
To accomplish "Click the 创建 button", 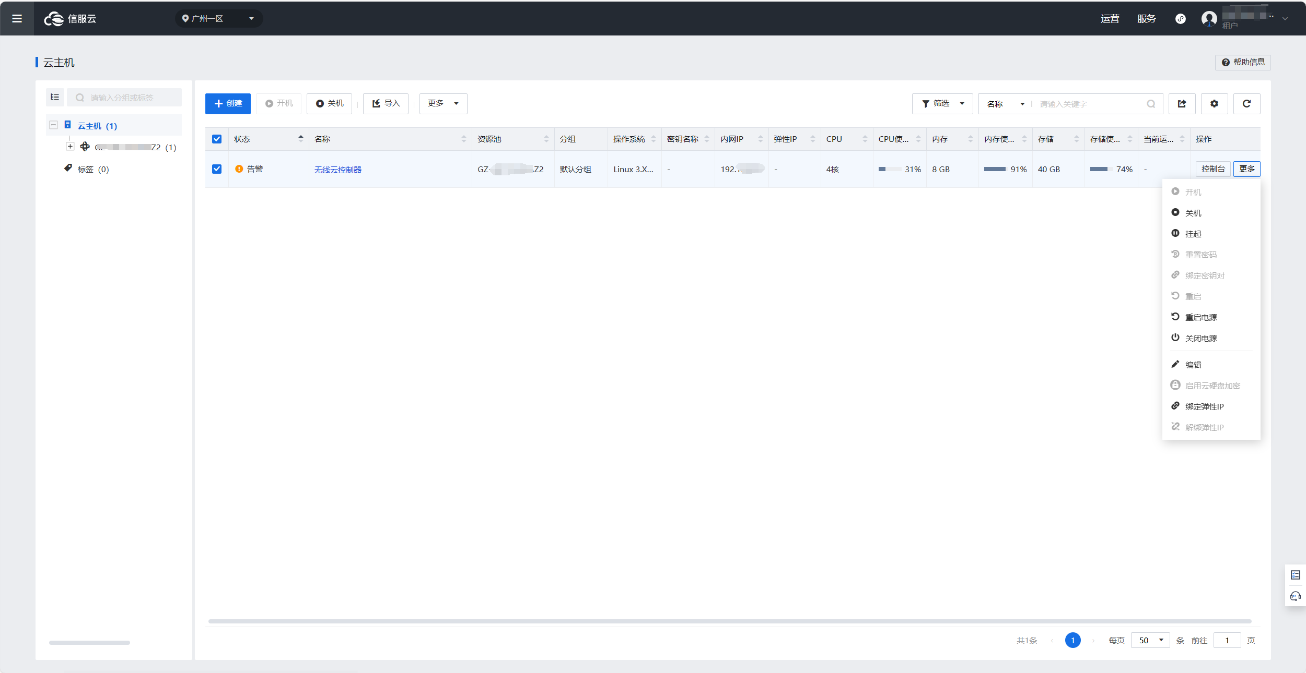I will (x=228, y=104).
